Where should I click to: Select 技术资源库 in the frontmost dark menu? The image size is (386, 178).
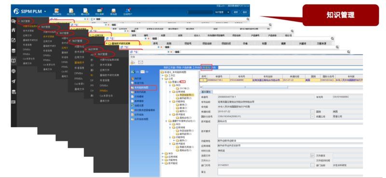point(106,65)
